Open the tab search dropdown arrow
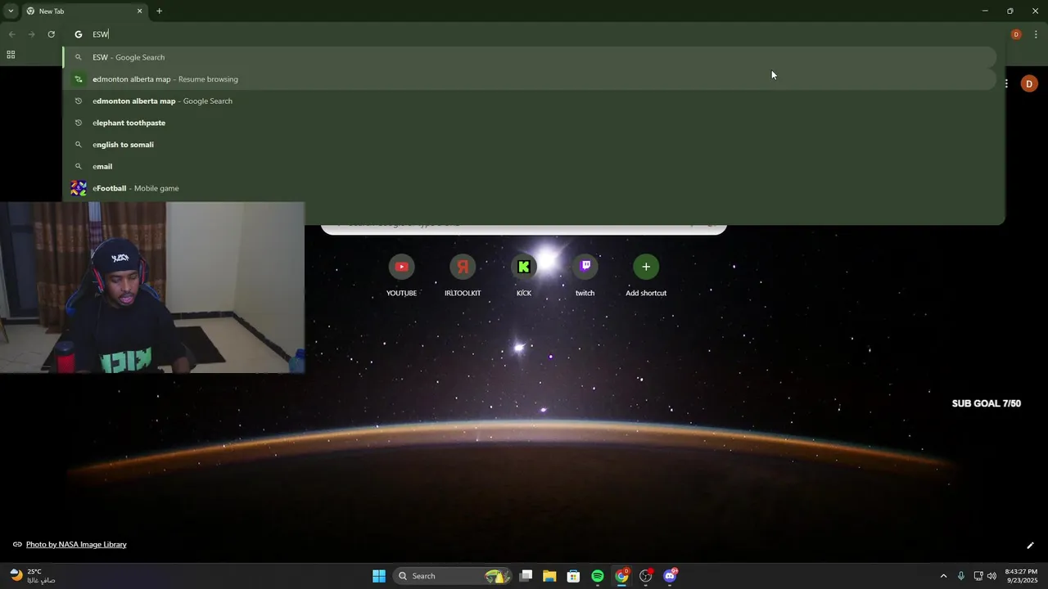Image resolution: width=1048 pixels, height=589 pixels. [11, 11]
